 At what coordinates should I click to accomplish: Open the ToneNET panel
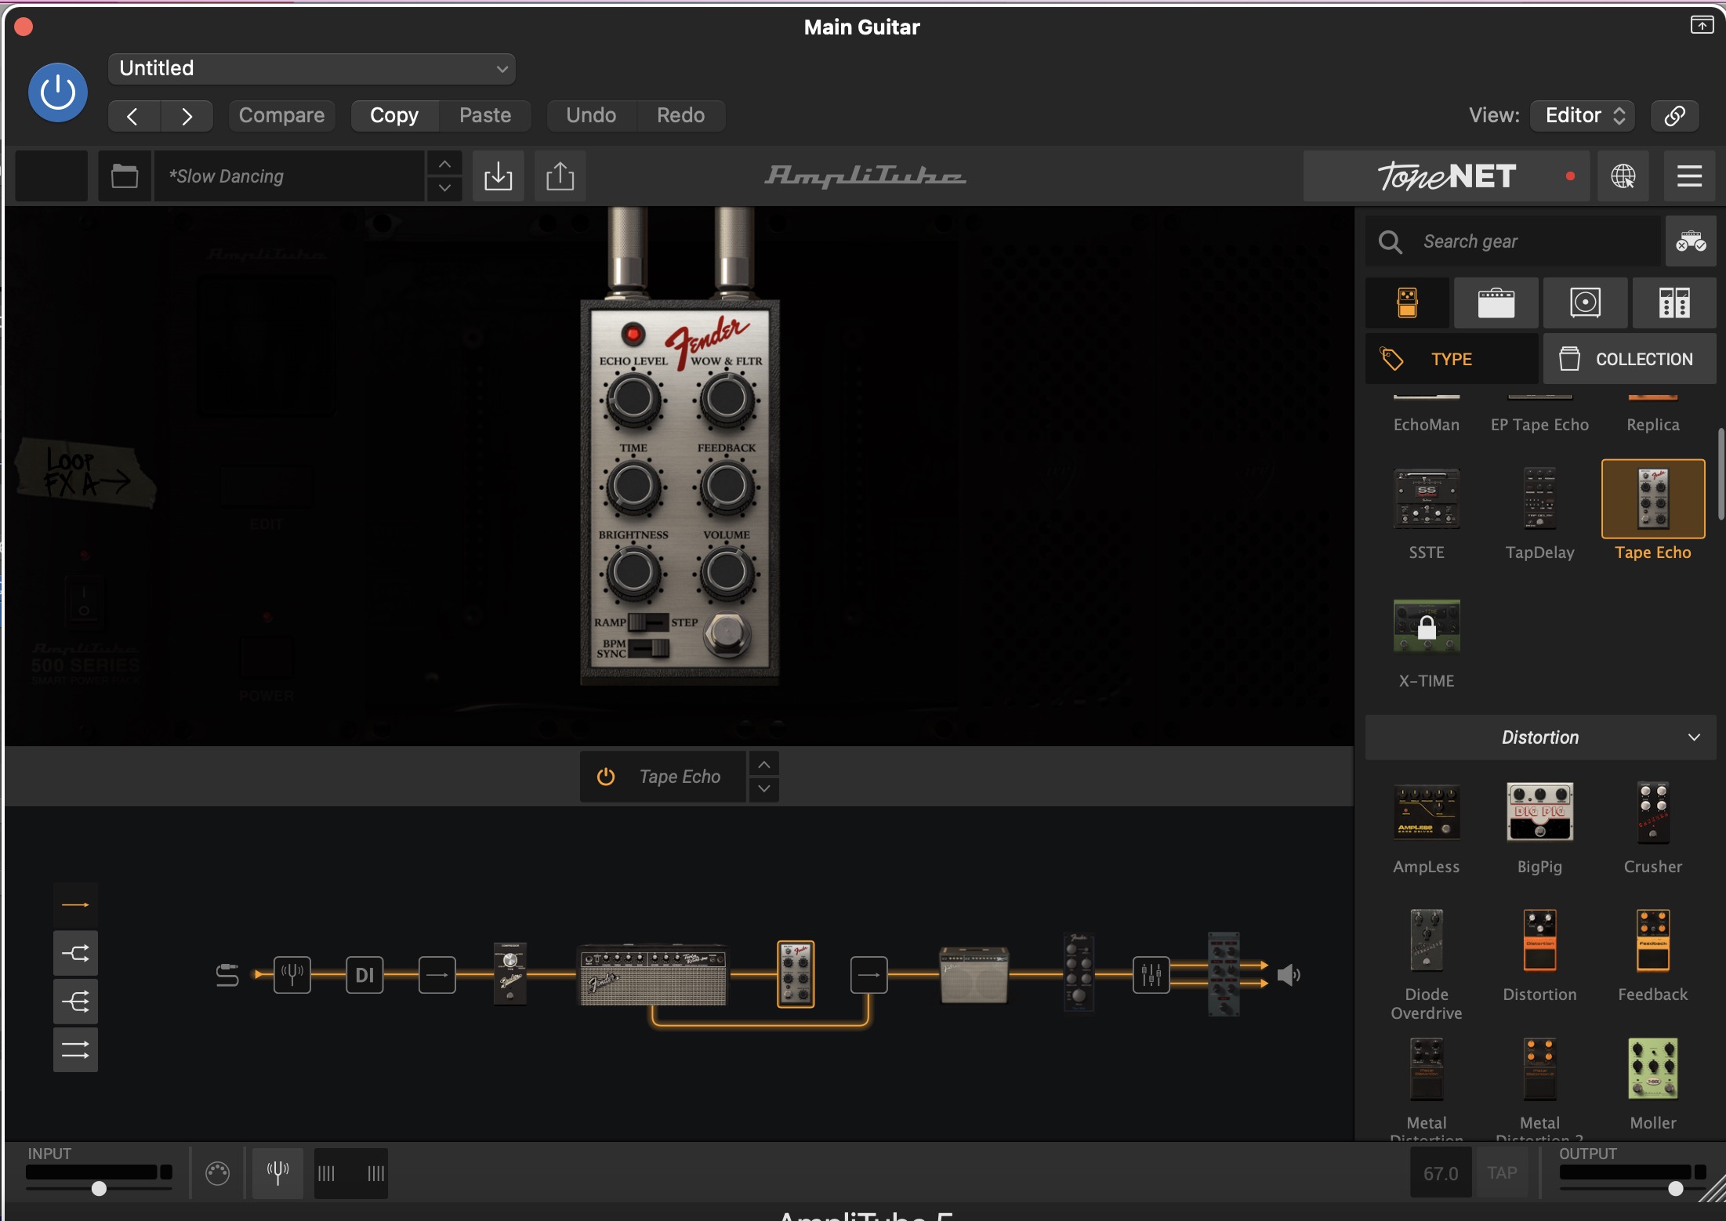(1446, 176)
